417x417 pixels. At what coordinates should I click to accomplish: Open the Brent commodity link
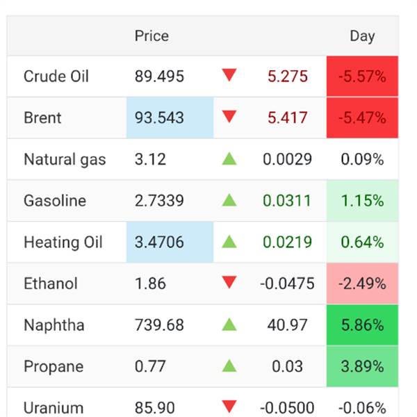[x=42, y=118]
